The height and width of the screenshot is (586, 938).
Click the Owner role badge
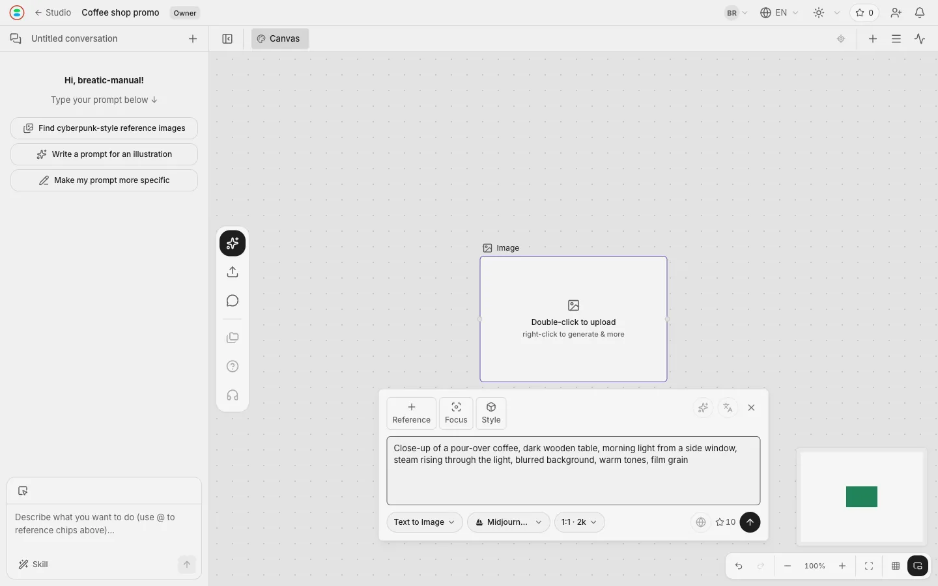click(x=185, y=12)
